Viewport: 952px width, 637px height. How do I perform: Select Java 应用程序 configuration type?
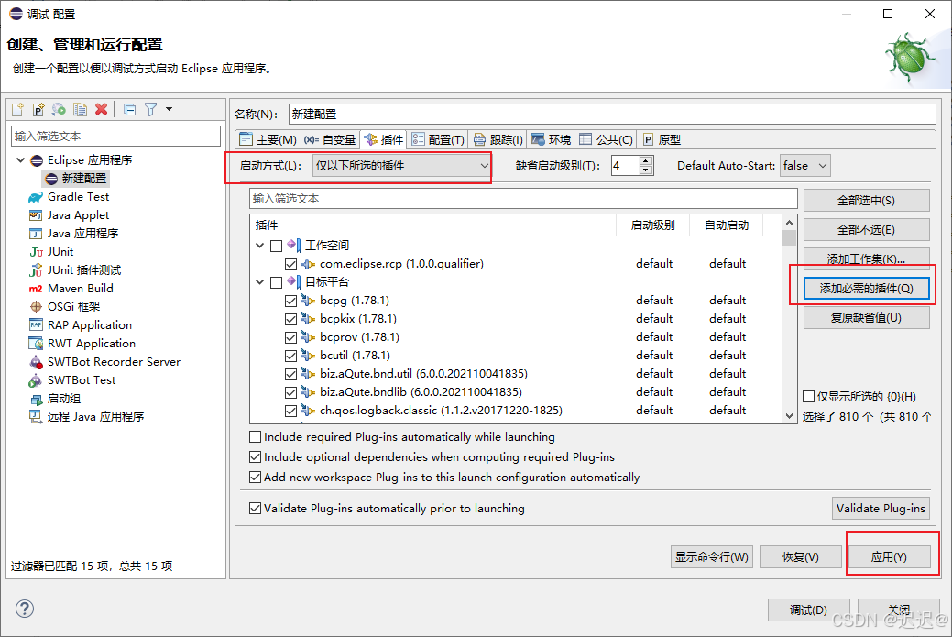click(82, 233)
